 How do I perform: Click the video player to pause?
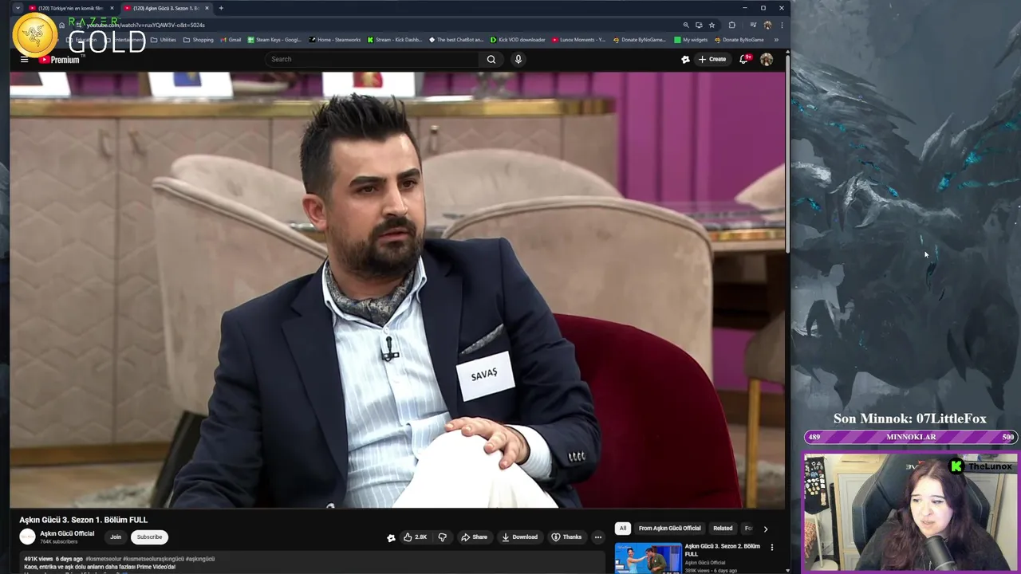(397, 290)
